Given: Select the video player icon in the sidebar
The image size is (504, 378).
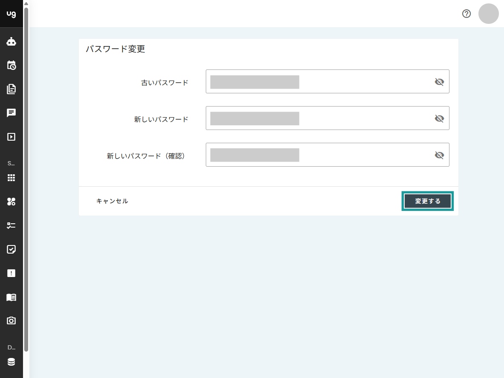Looking at the screenshot, I should [11, 137].
